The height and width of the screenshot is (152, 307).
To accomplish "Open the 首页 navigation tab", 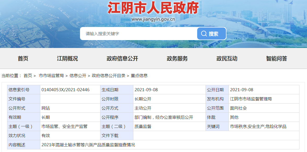I will [x=23, y=58].
